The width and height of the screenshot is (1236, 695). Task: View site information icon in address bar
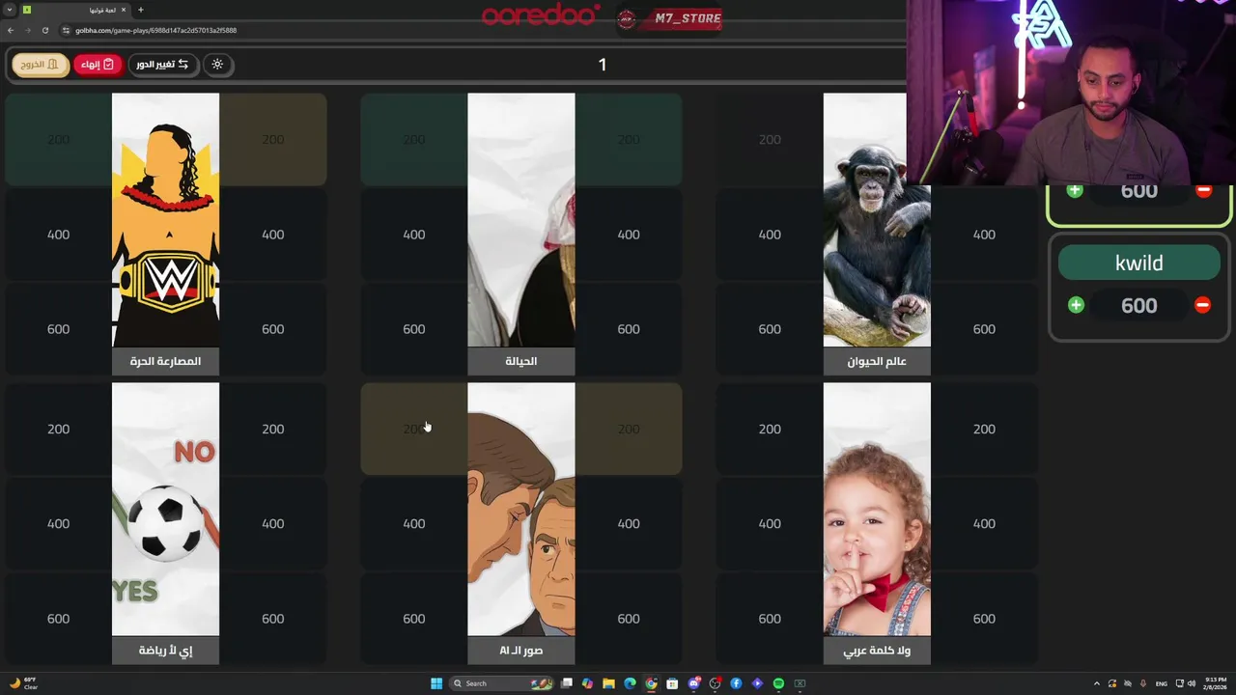pos(66,30)
